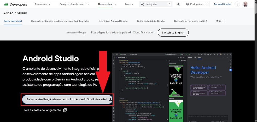Viewport: 257px width, 122px height.
Task: Expand the Desenvolver menu
Action: pos(107,4)
